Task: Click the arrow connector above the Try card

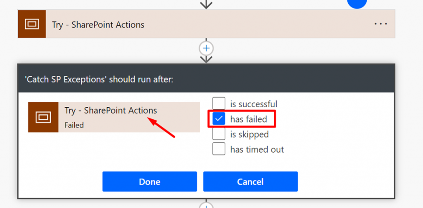Action: click(206, 5)
